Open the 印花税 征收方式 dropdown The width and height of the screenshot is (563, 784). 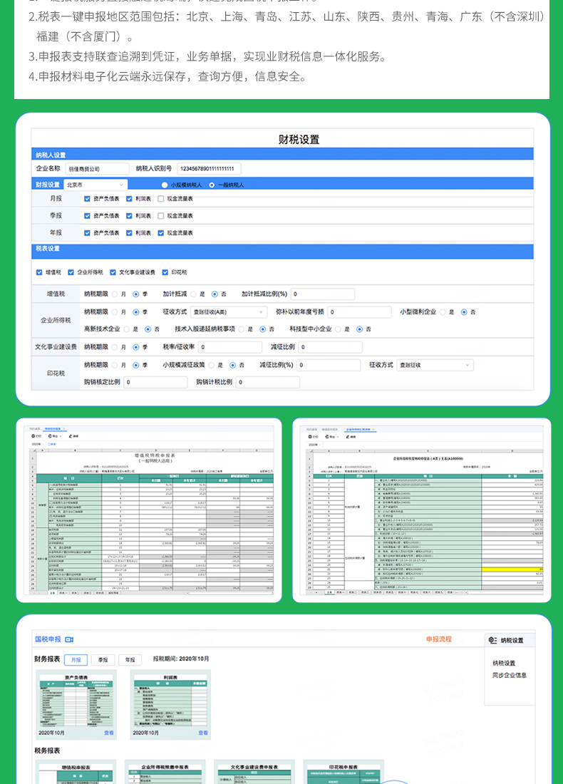point(435,366)
